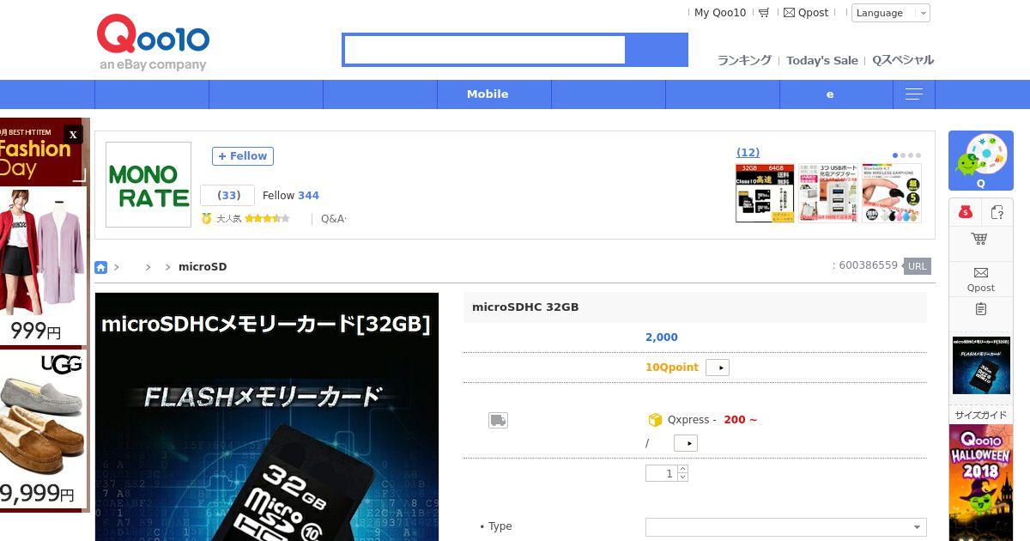Open the cart icon in right sidebar
This screenshot has height=541, width=1030.
(x=979, y=239)
